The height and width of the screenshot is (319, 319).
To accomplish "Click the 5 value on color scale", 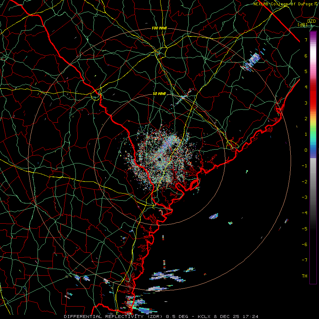I will click(306, 71).
